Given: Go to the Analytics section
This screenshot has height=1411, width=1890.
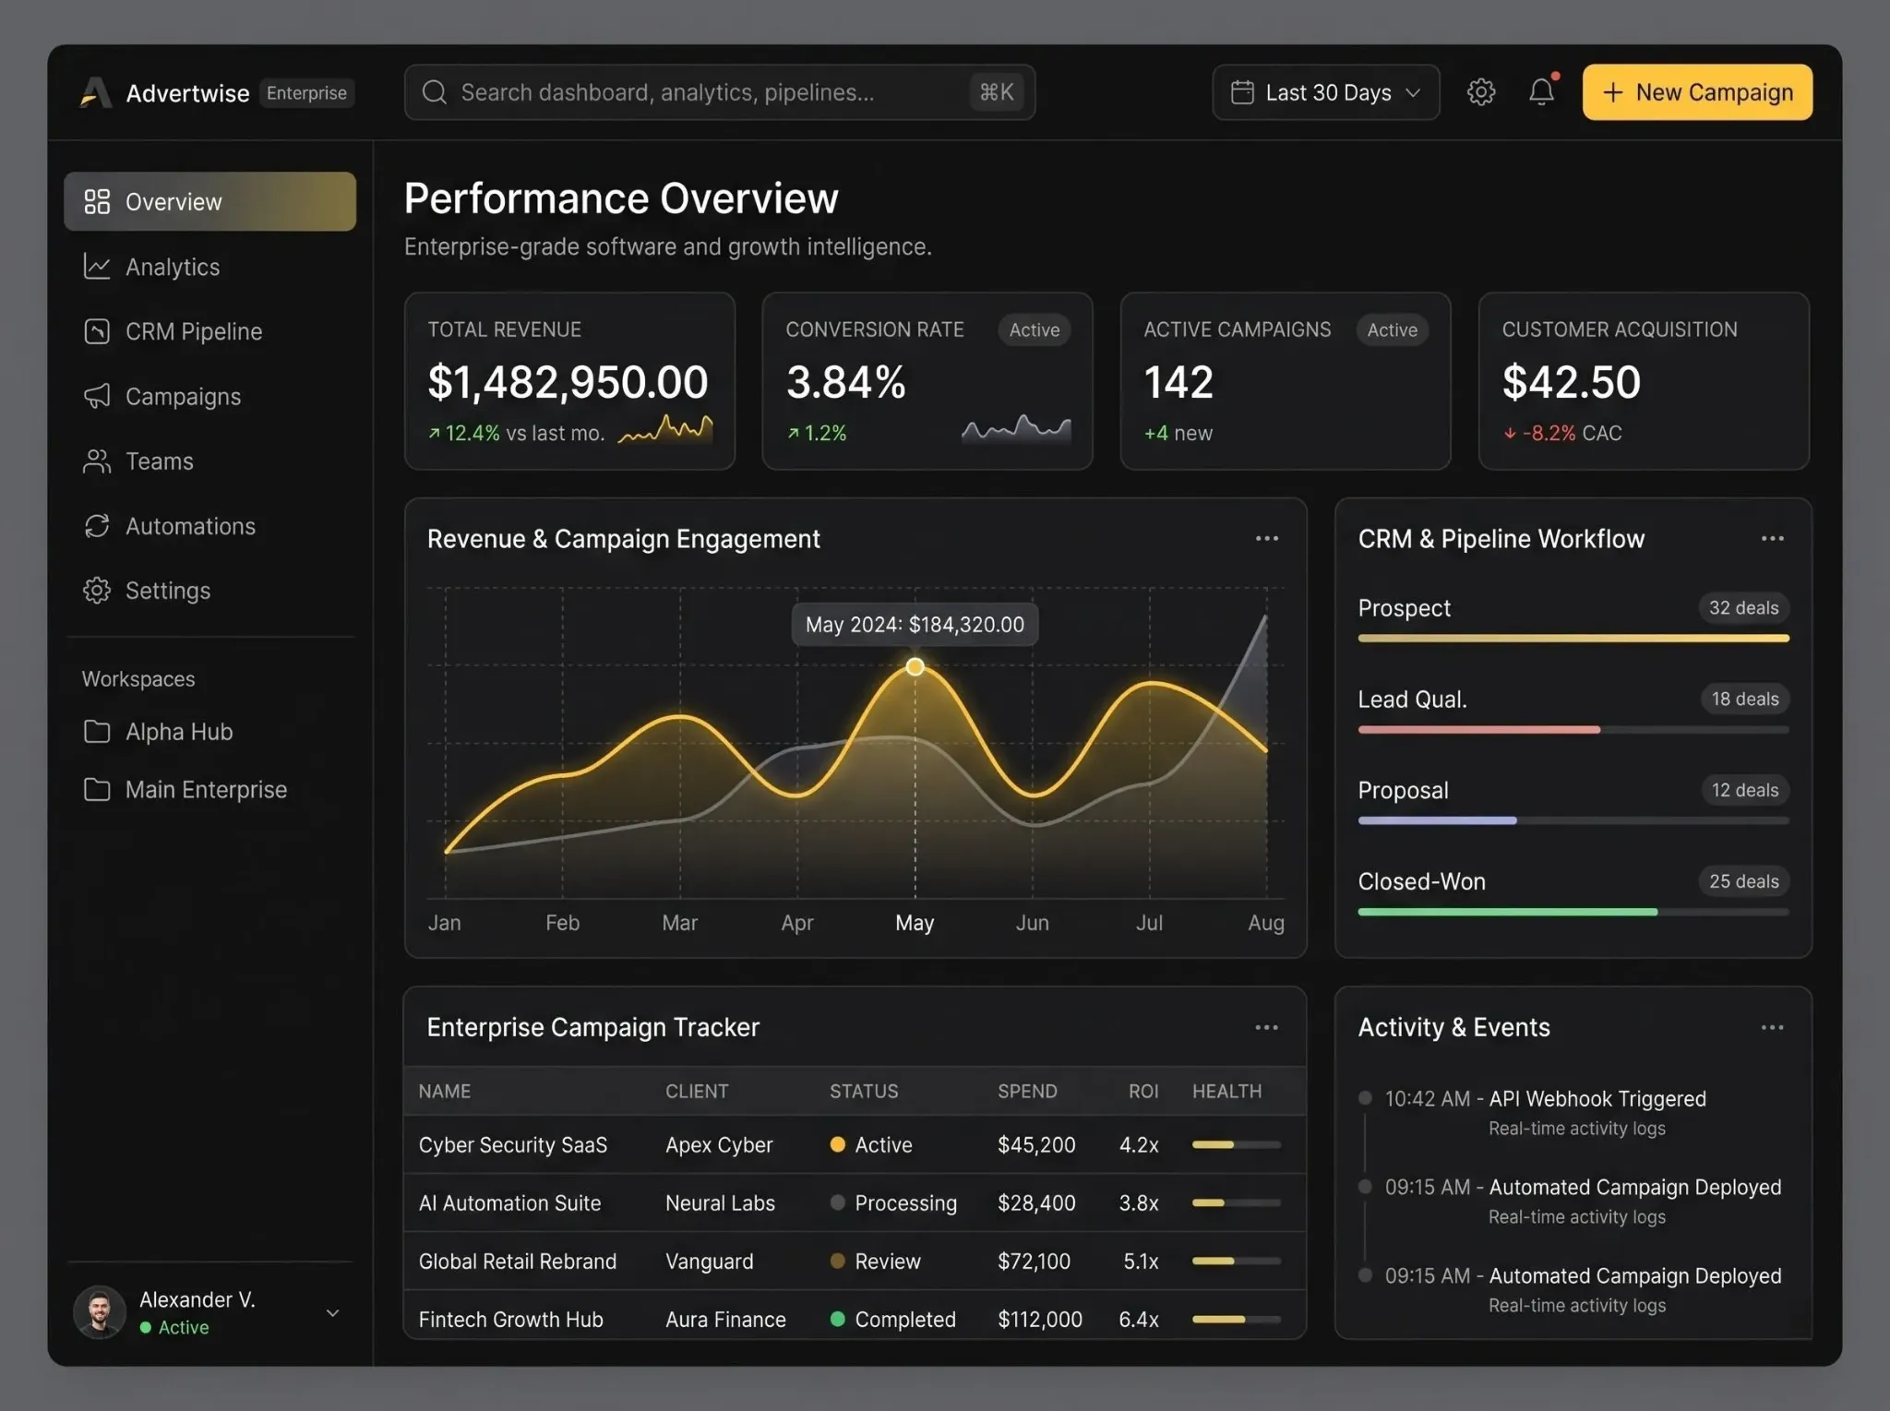Looking at the screenshot, I should point(209,267).
